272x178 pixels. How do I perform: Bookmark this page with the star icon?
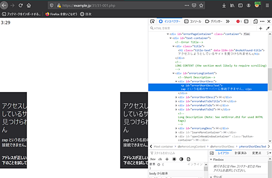pos(201,6)
